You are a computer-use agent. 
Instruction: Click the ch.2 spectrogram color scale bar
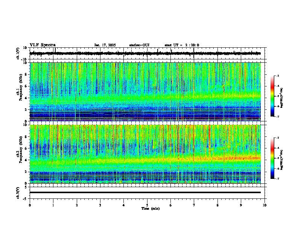272,158
